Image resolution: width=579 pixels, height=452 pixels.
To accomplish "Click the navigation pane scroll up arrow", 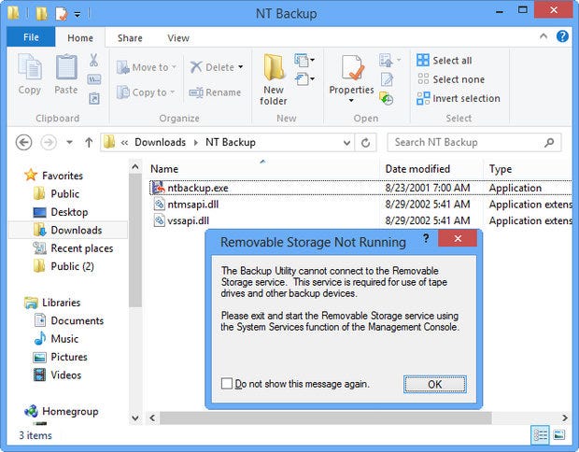I will [135, 167].
